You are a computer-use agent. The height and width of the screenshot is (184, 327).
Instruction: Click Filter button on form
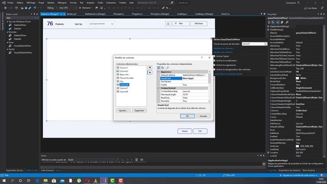coord(181,24)
